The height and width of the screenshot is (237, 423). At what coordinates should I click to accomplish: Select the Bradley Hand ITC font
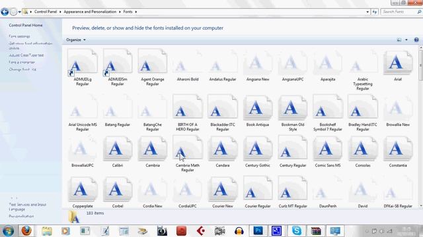click(363, 107)
